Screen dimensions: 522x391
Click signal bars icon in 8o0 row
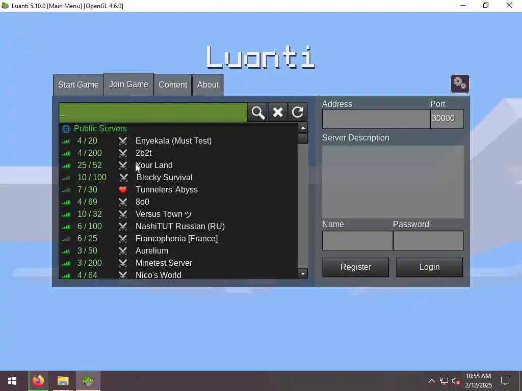tap(66, 203)
